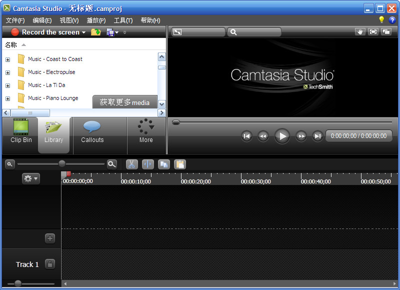The image size is (400, 290).
Task: Click the timeline zoom out magnifier
Action: [x=10, y=164]
